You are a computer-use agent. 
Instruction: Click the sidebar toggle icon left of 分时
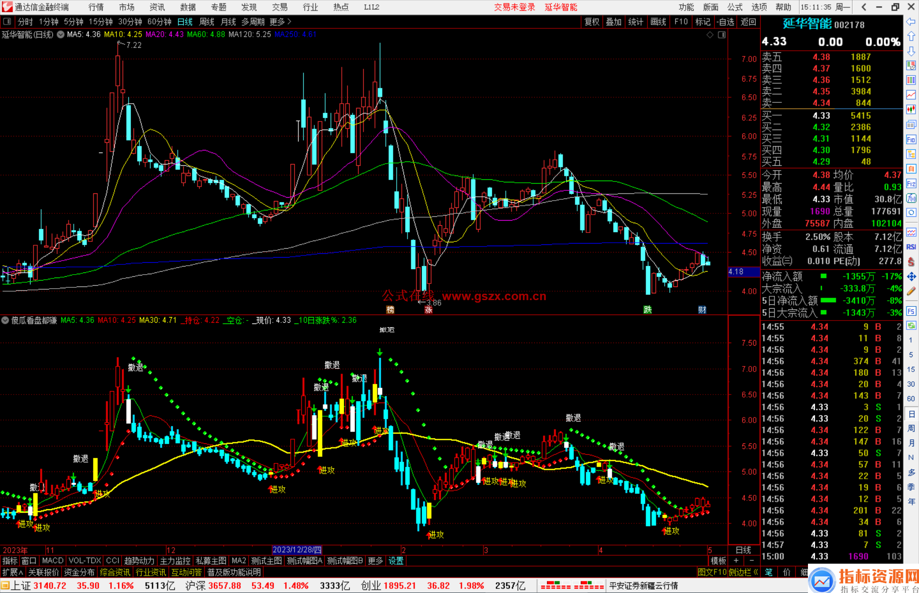(x=7, y=21)
